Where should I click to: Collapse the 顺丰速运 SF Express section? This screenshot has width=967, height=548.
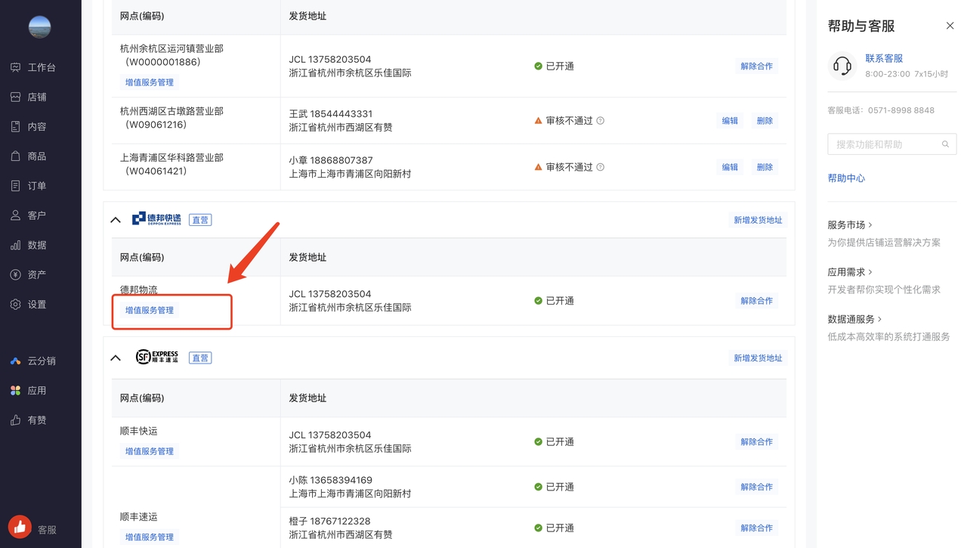(x=116, y=358)
